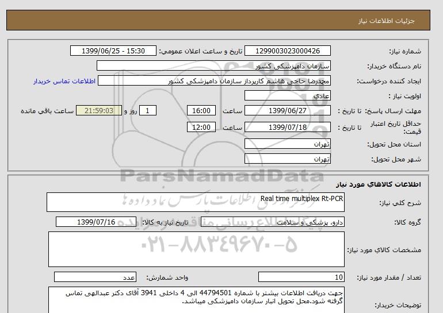Click the جزئیات اطلاعات نیاز header title

386,21
